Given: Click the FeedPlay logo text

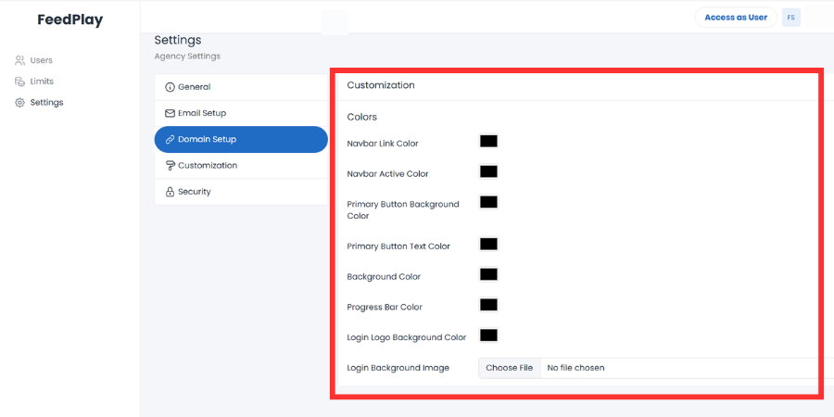Looking at the screenshot, I should (x=70, y=20).
